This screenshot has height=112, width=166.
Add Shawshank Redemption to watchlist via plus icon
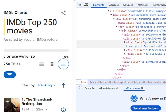point(7,102)
